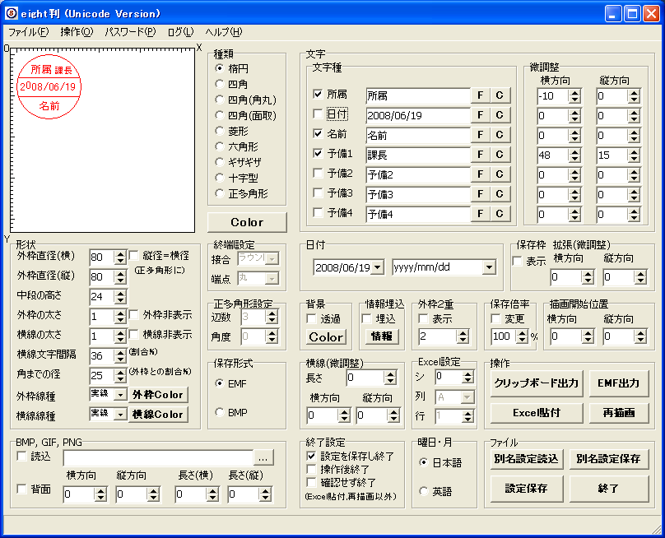This screenshot has width=665, height=538.
Task: Click the EMF出力 button
Action: pos(618,383)
